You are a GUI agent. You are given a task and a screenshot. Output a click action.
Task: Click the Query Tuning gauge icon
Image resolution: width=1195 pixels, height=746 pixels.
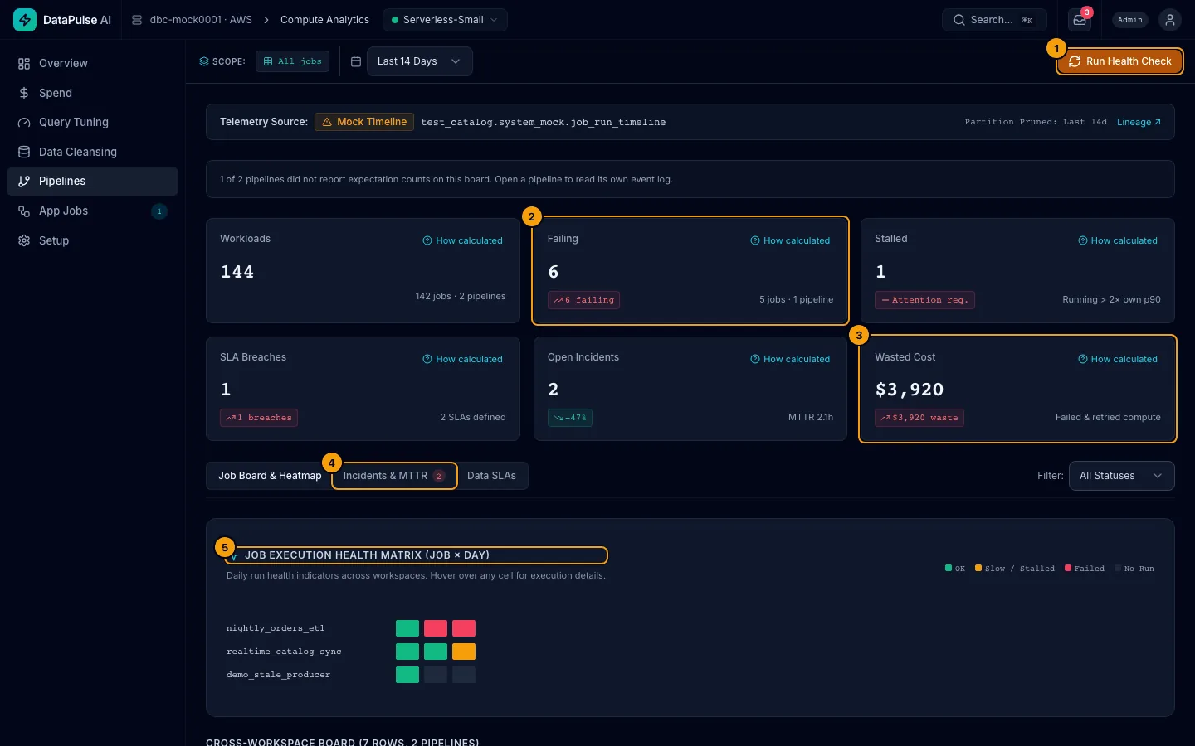pos(24,123)
